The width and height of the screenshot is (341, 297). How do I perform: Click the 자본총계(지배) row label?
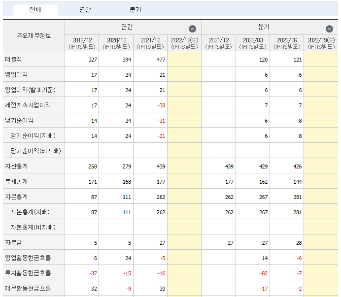pos(30,212)
